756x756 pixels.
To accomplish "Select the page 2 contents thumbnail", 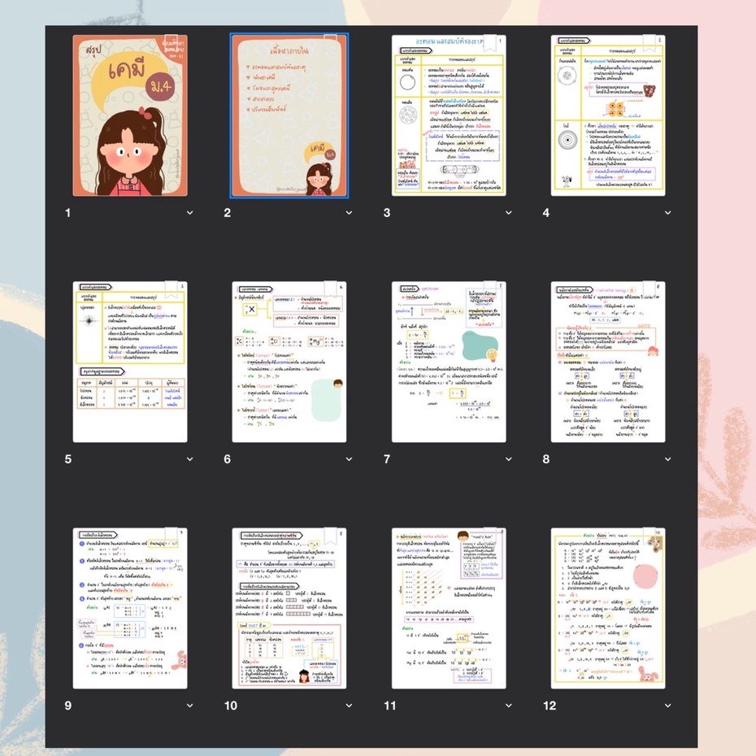I will point(289,115).
